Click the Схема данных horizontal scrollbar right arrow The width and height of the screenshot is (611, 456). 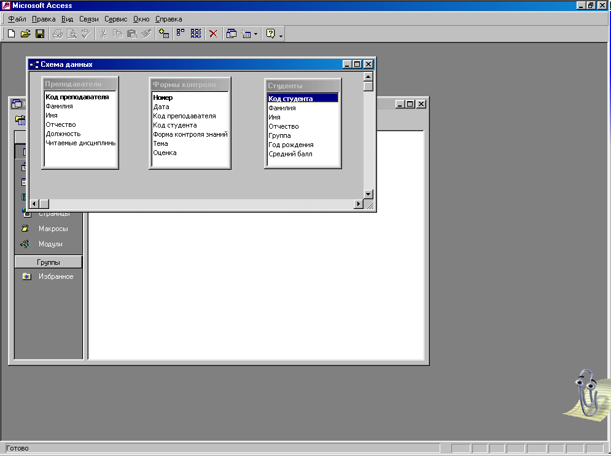coord(359,203)
